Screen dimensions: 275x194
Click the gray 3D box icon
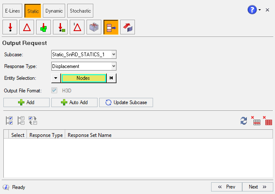[94, 27]
